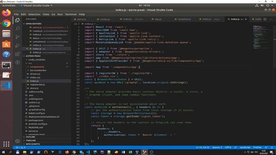
Task: Switch to the routes.js editor tab
Action: pyautogui.click(x=105, y=19)
